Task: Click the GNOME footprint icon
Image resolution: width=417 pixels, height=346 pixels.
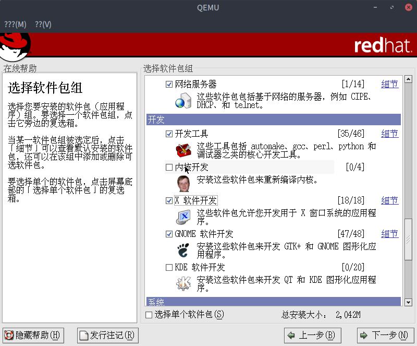Action: pos(183,250)
